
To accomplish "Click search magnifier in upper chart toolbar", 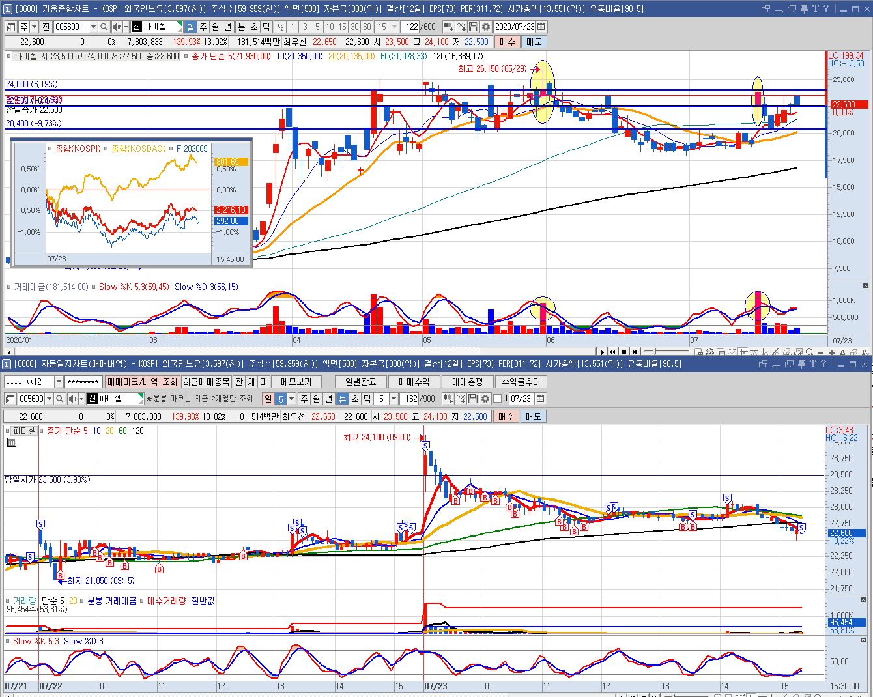I will pyautogui.click(x=104, y=27).
